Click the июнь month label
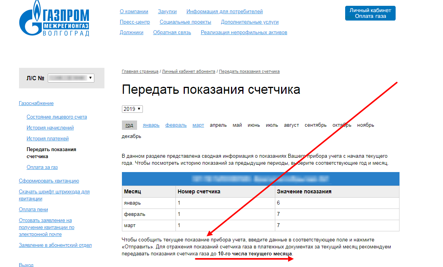The image size is (443, 267). click(x=254, y=125)
